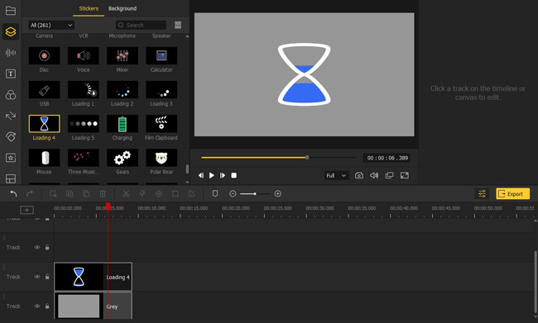This screenshot has height=323, width=538.
Task: Open the Audio waveform panel in sidebar
Action: [11, 52]
